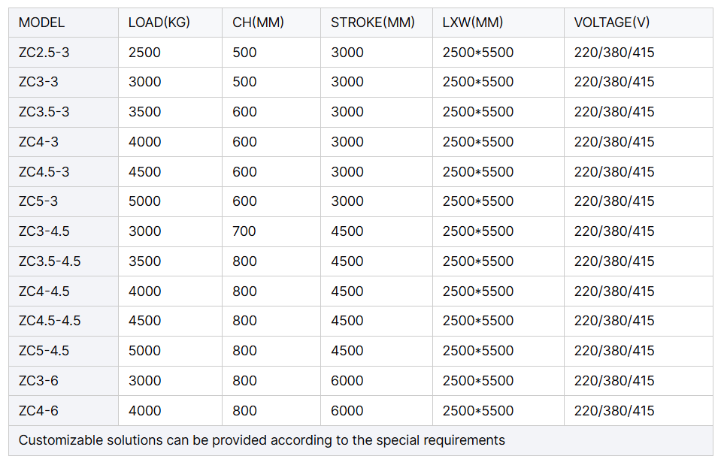This screenshot has width=721, height=459.
Task: Click model ZC3.5-3 in the table
Action: click(x=44, y=112)
